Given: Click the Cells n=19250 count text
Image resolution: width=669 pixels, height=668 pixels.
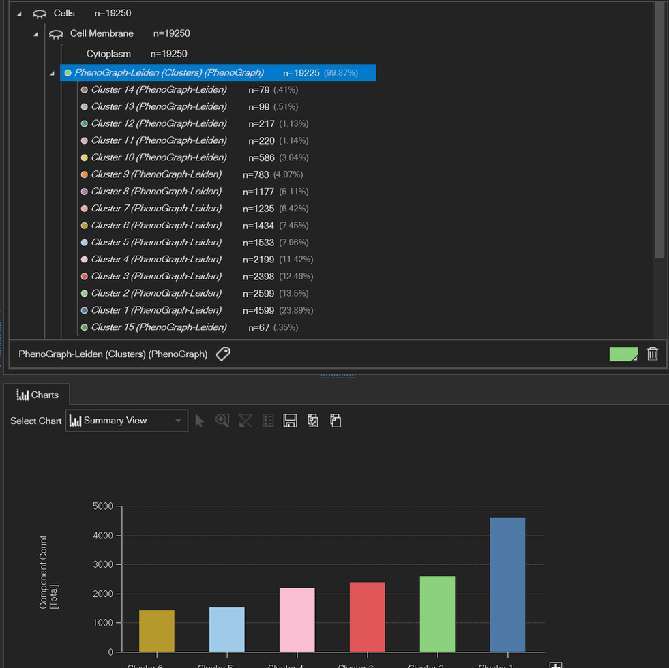Looking at the screenshot, I should pos(113,13).
